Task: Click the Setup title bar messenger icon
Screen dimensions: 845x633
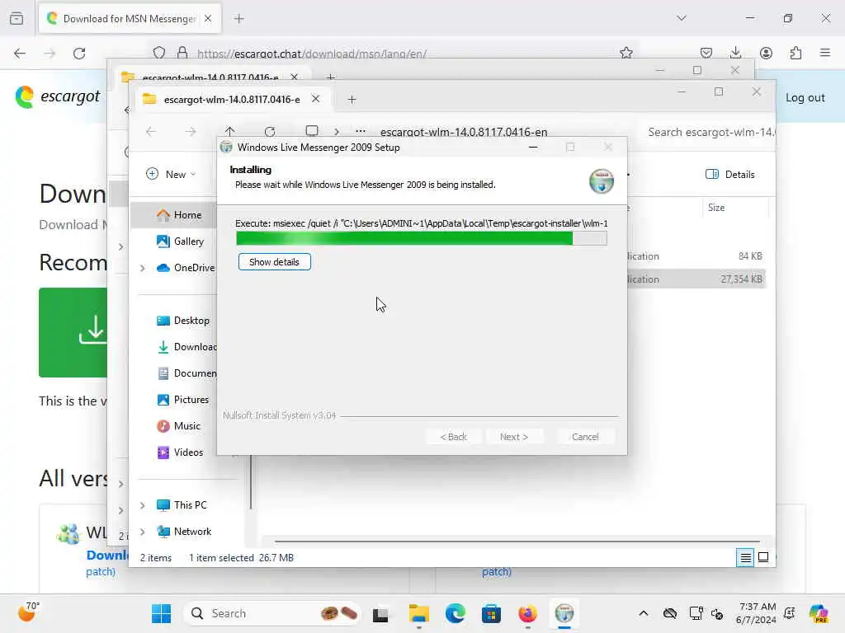Action: [x=226, y=147]
